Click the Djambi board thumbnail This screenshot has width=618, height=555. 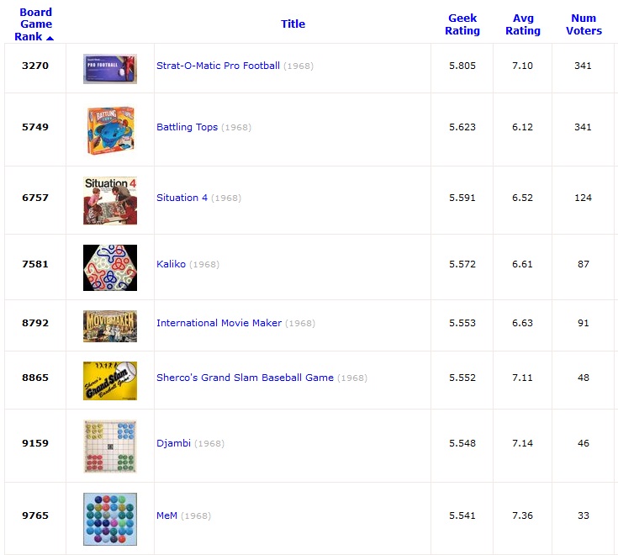click(110, 447)
